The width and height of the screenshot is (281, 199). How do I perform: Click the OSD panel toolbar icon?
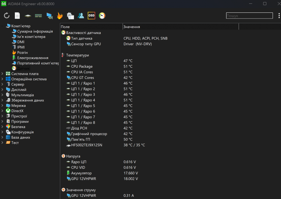(91, 16)
